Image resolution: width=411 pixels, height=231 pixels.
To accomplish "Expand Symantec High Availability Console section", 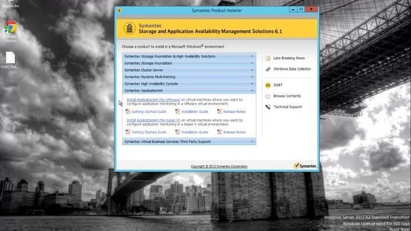I will point(189,83).
